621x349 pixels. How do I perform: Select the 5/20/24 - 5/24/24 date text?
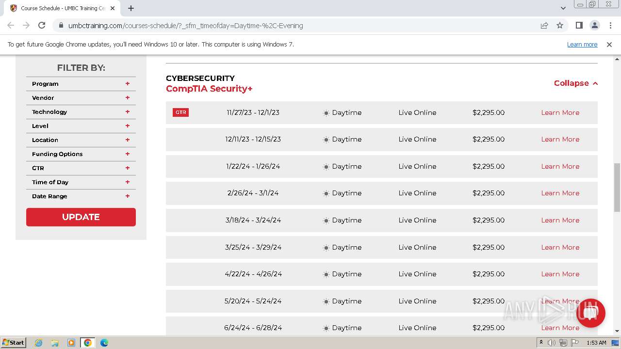[x=253, y=301]
